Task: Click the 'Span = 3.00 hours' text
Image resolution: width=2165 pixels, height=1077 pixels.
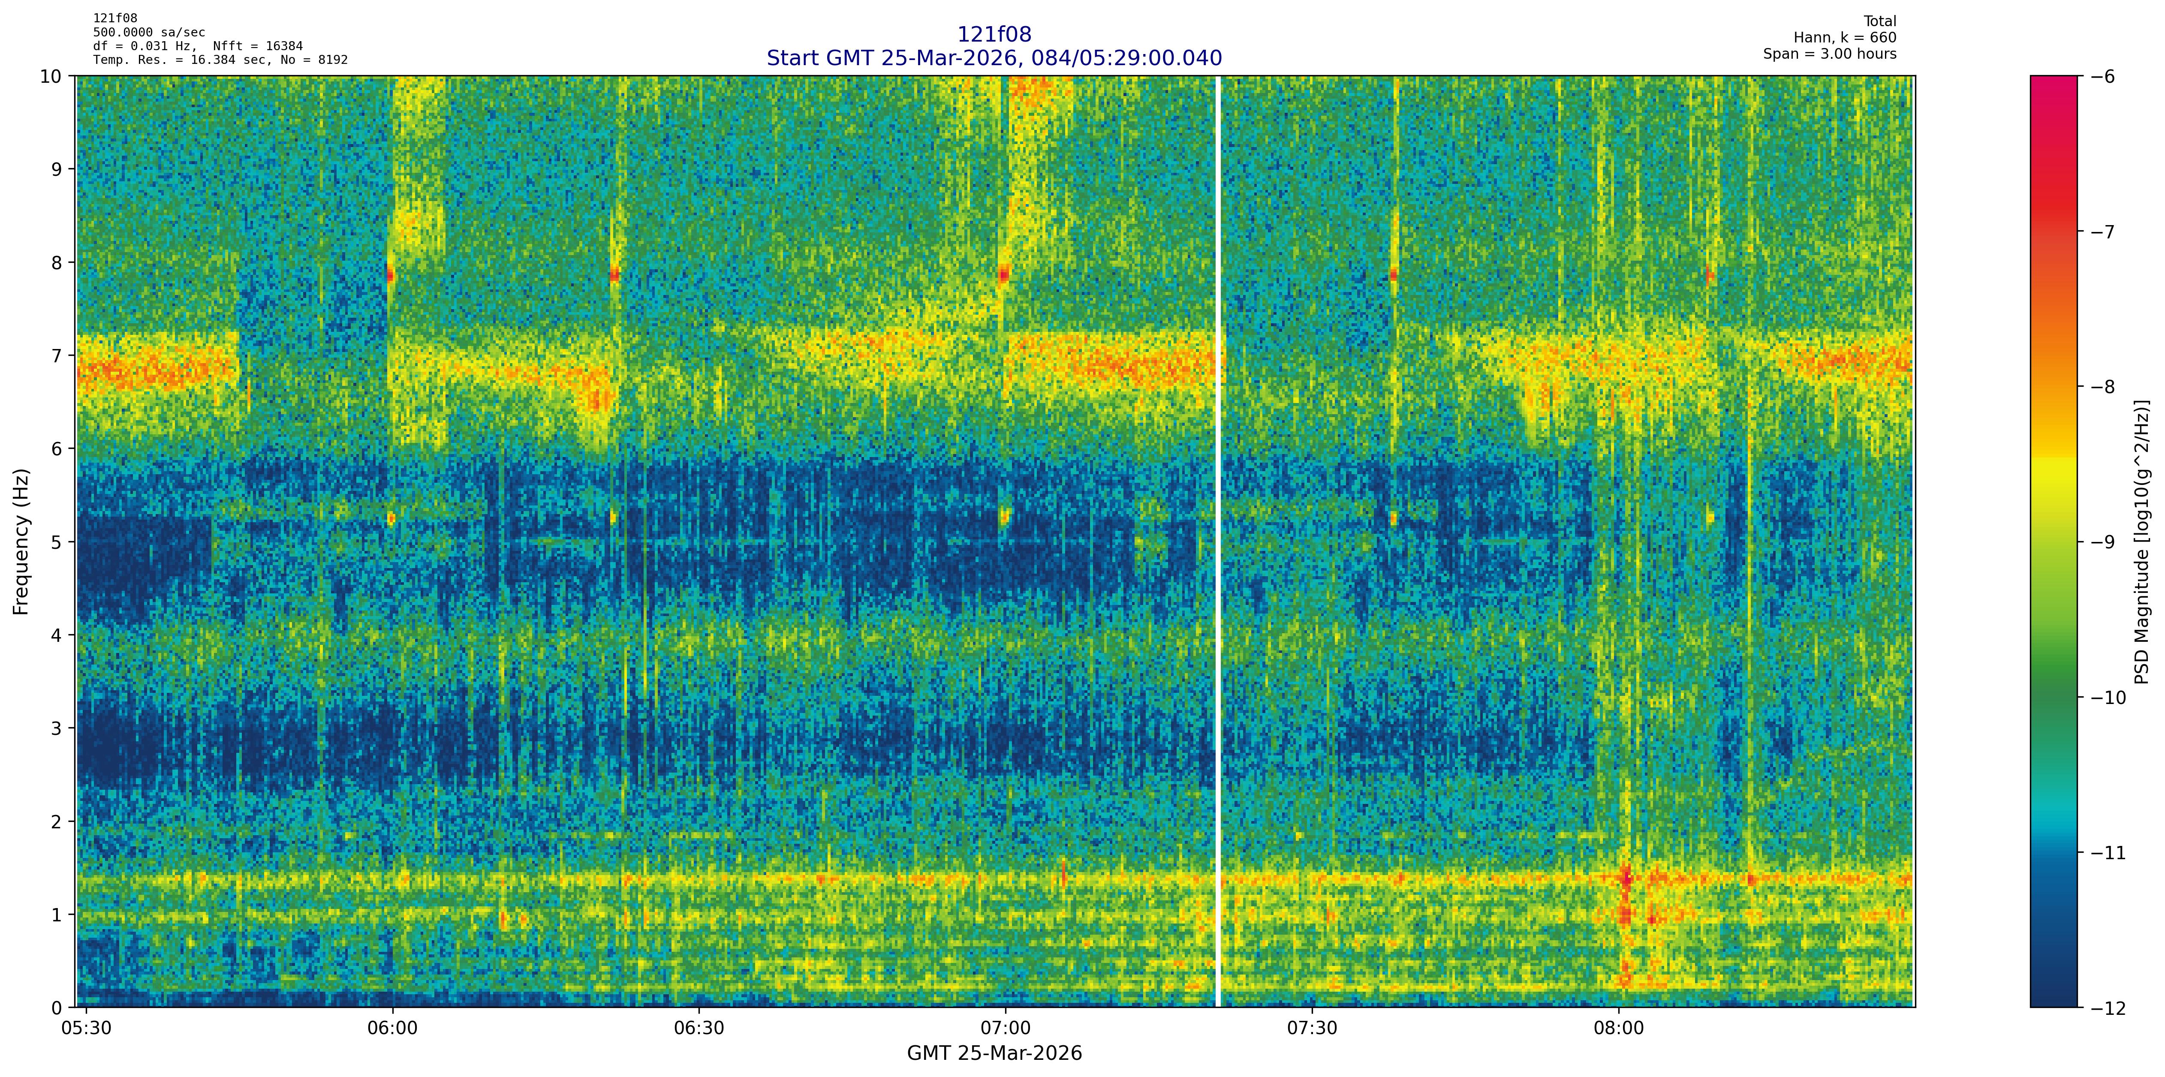Action: pos(1830,54)
